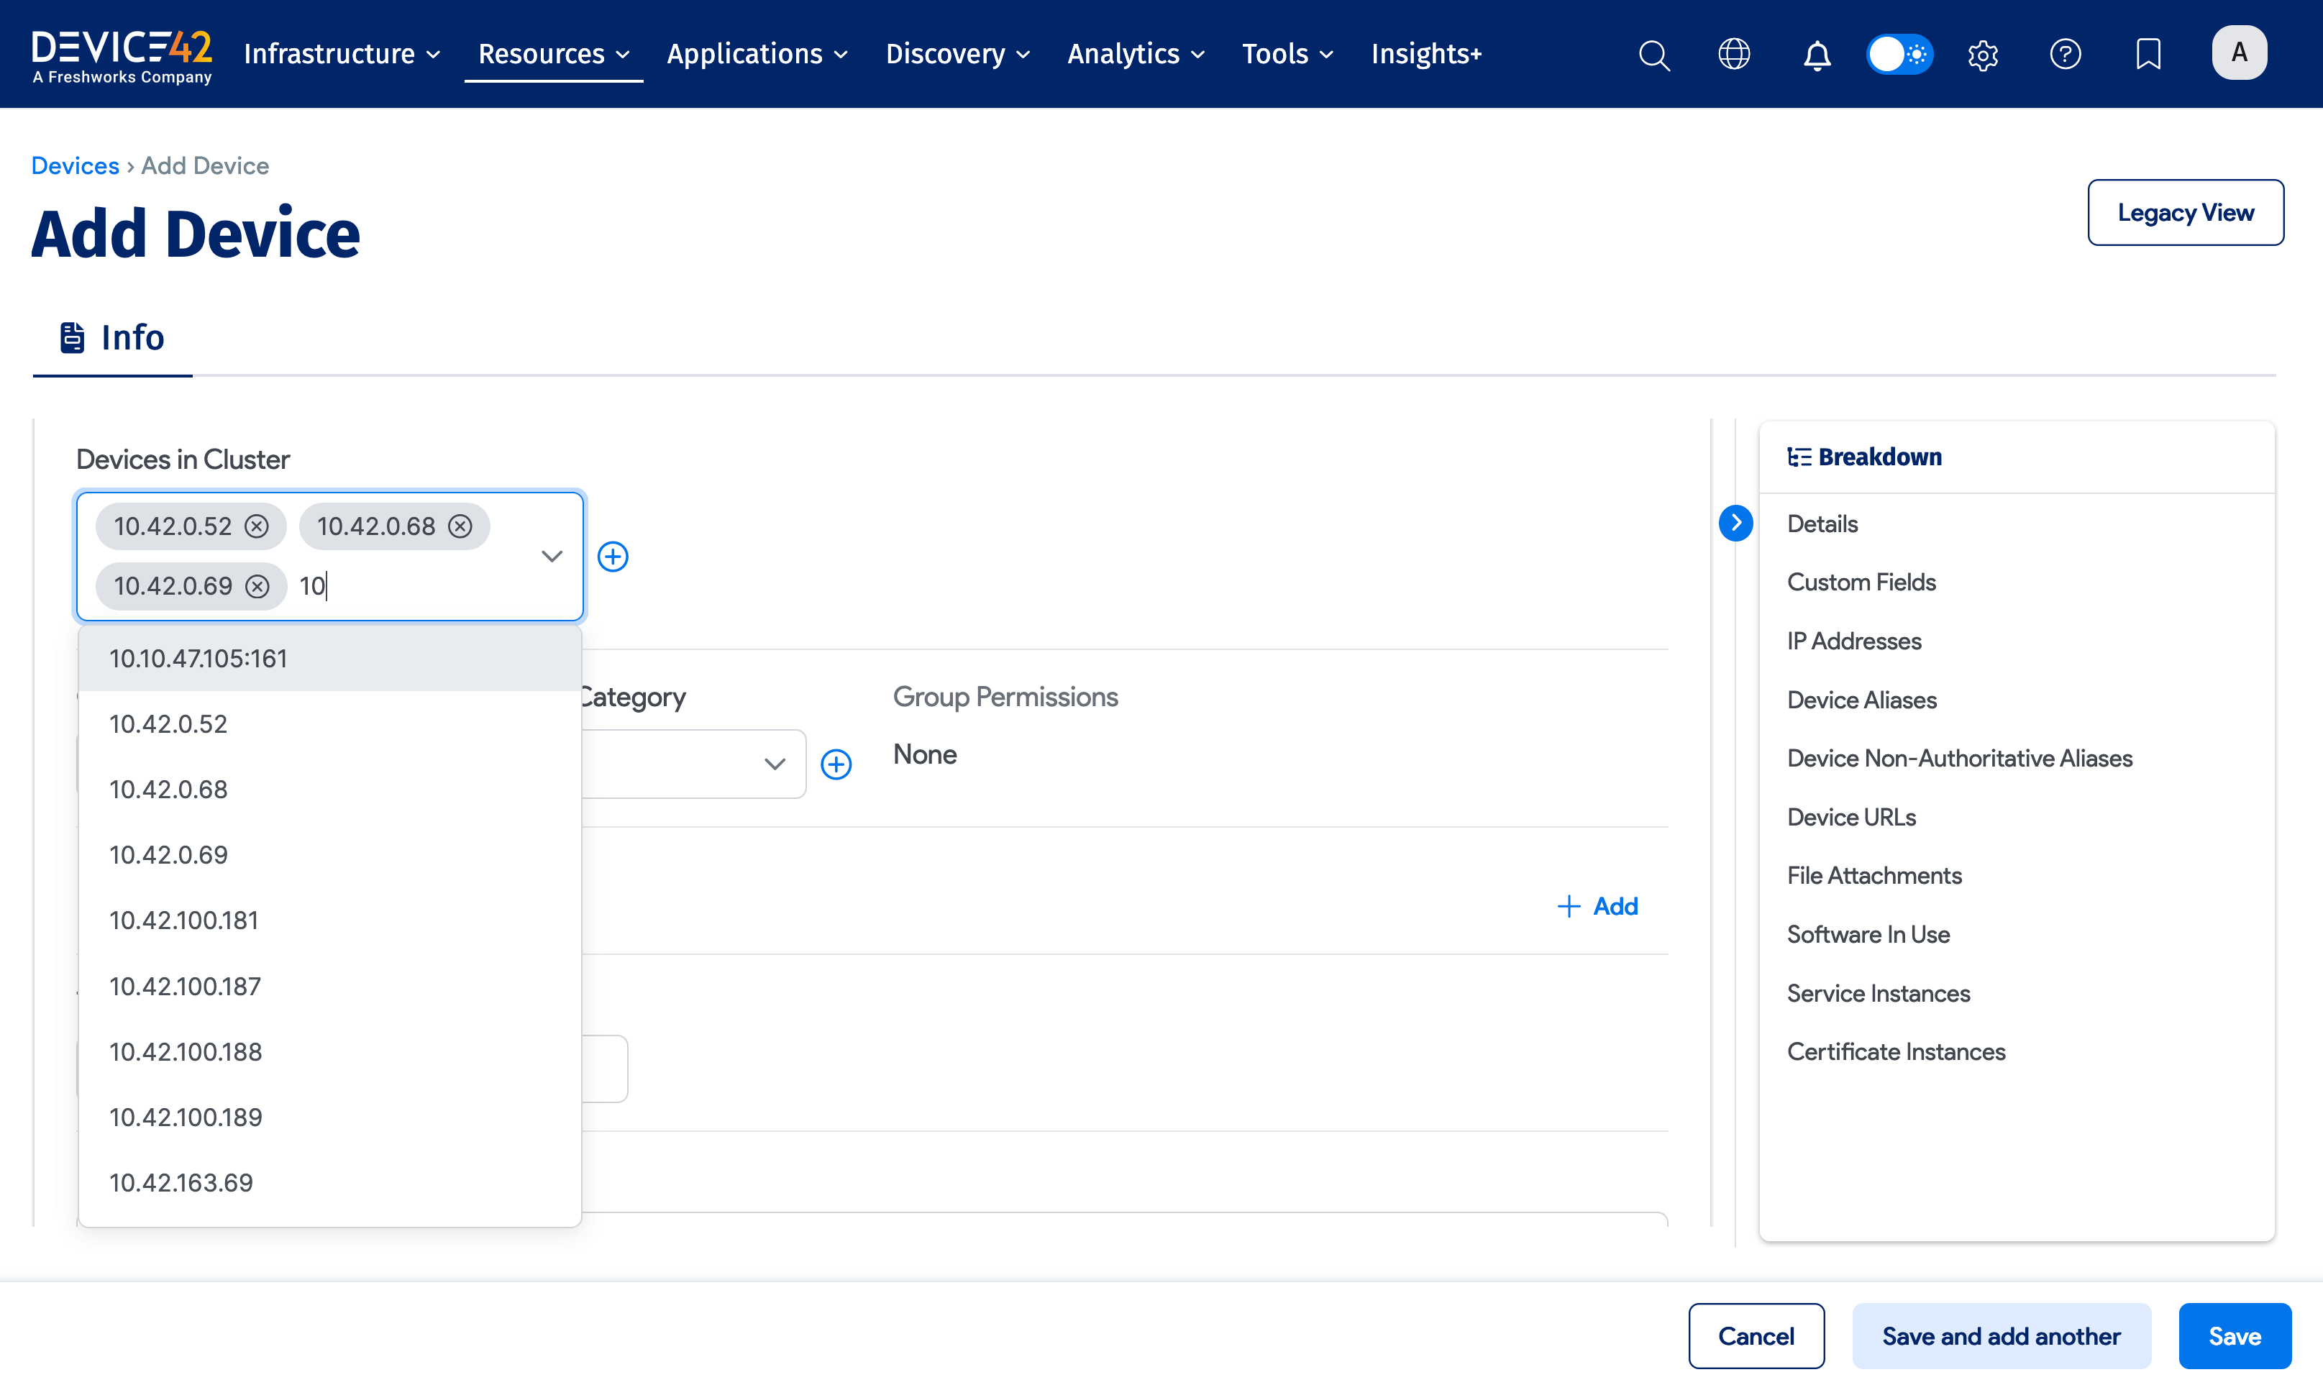Open the help menu

tap(2066, 54)
